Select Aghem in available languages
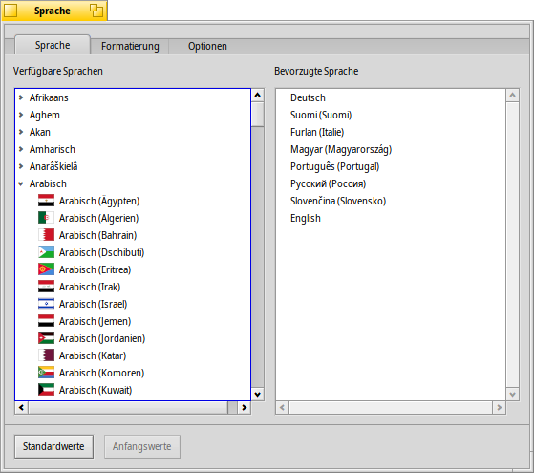 45,116
